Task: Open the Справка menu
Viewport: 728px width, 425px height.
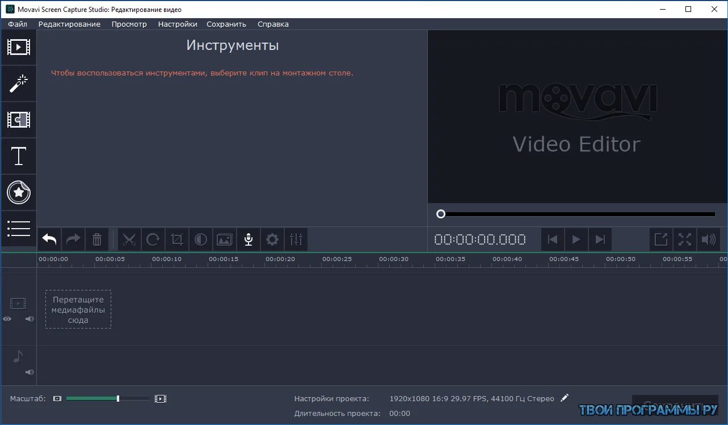Action: [x=273, y=24]
